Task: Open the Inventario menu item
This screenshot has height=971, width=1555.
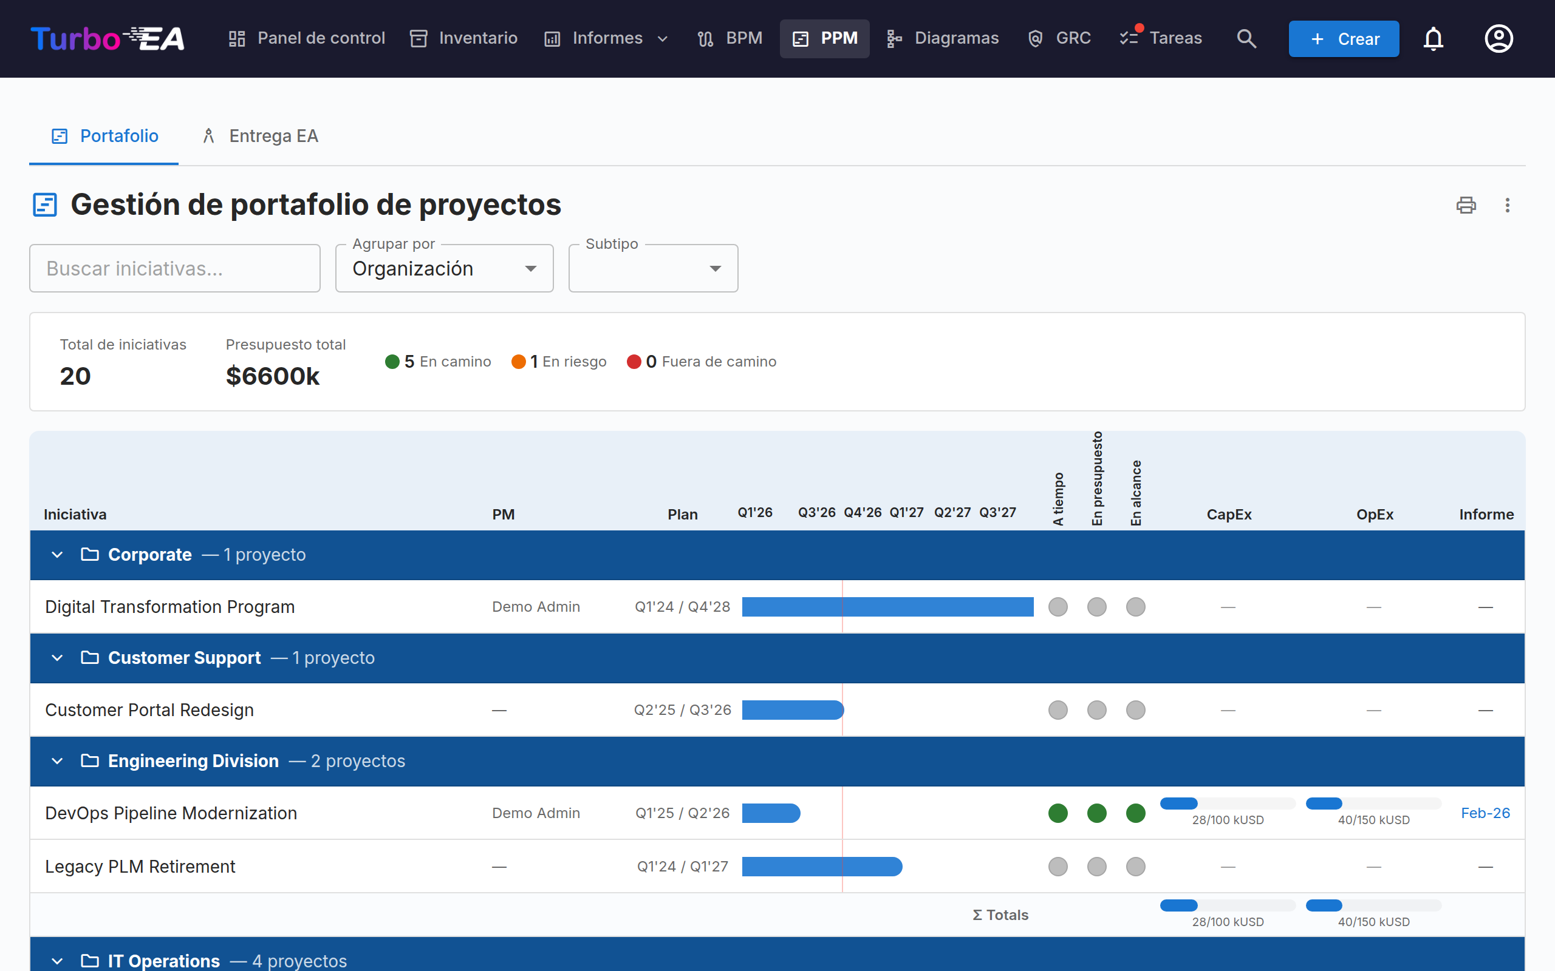Action: click(x=464, y=38)
